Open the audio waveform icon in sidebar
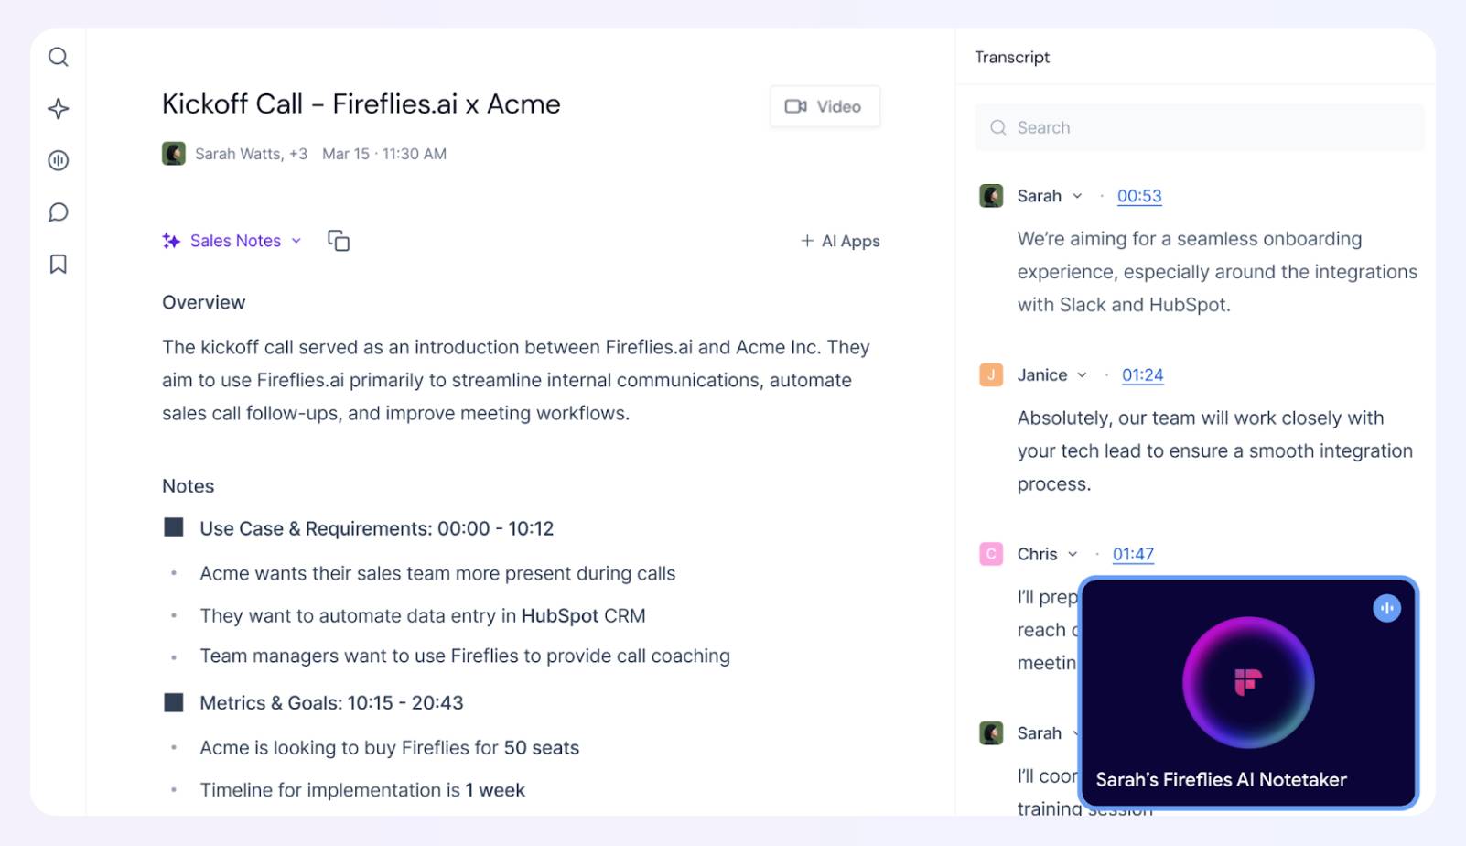This screenshot has width=1466, height=846. pyautogui.click(x=59, y=160)
